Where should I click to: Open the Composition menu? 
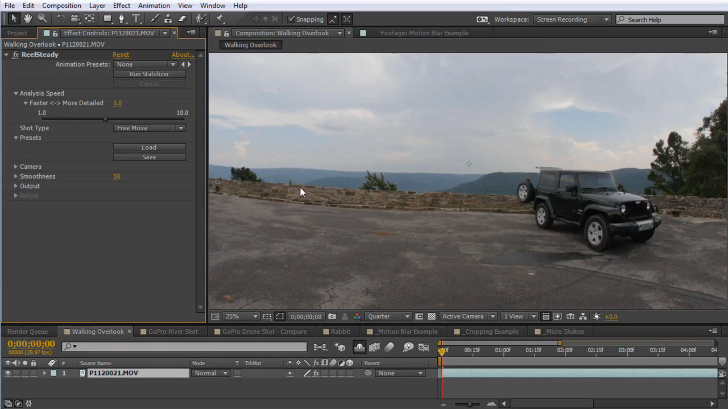[x=61, y=6]
